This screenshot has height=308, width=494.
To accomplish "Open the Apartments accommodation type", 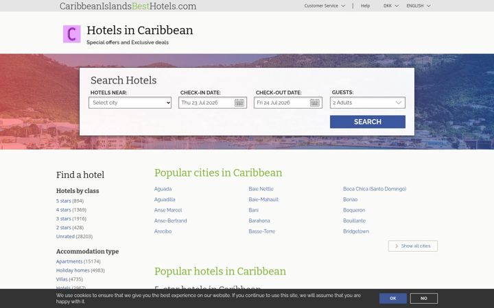I will click(x=69, y=261).
